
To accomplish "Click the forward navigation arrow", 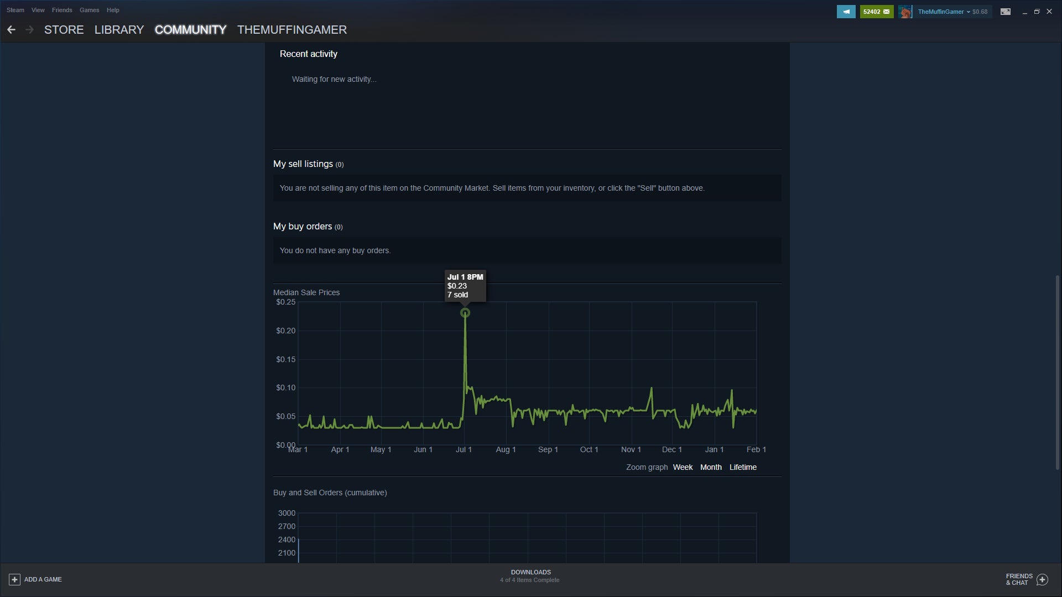I will tap(30, 30).
